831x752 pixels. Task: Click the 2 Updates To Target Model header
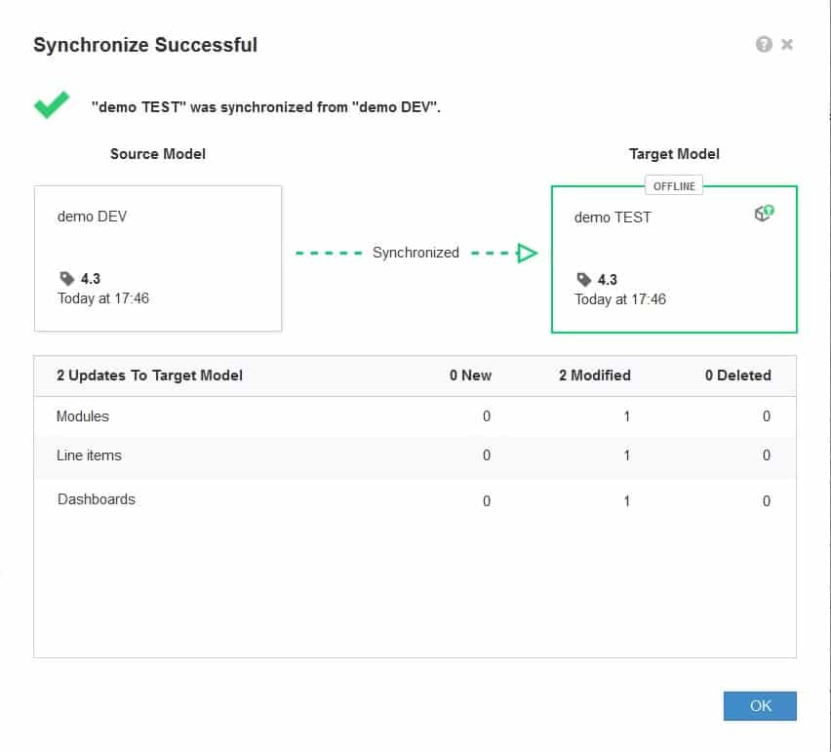[149, 376]
